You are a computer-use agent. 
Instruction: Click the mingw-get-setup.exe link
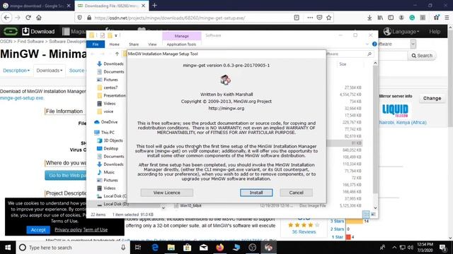click(22, 98)
